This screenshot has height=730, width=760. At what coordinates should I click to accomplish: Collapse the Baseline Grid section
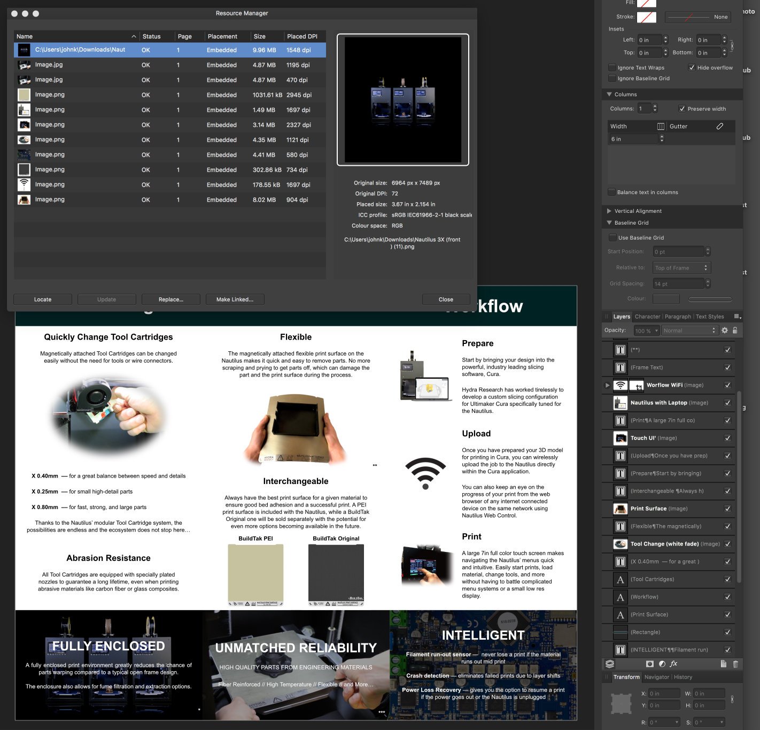point(609,222)
